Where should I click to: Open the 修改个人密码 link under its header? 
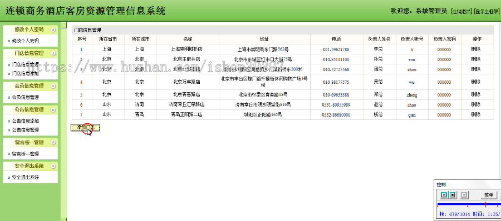pyautogui.click(x=25, y=41)
